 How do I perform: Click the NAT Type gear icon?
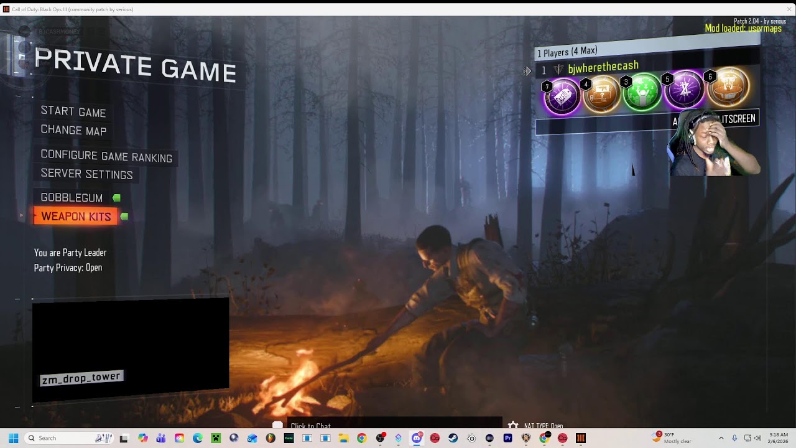click(513, 426)
